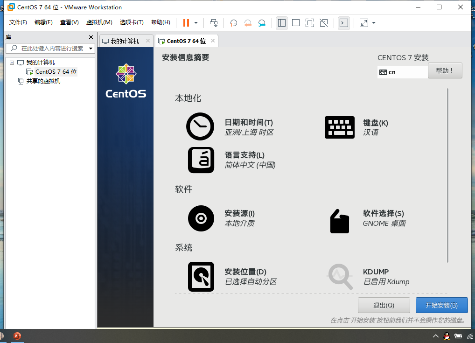
Task: Open the 查看(V) menu
Action: click(x=69, y=22)
